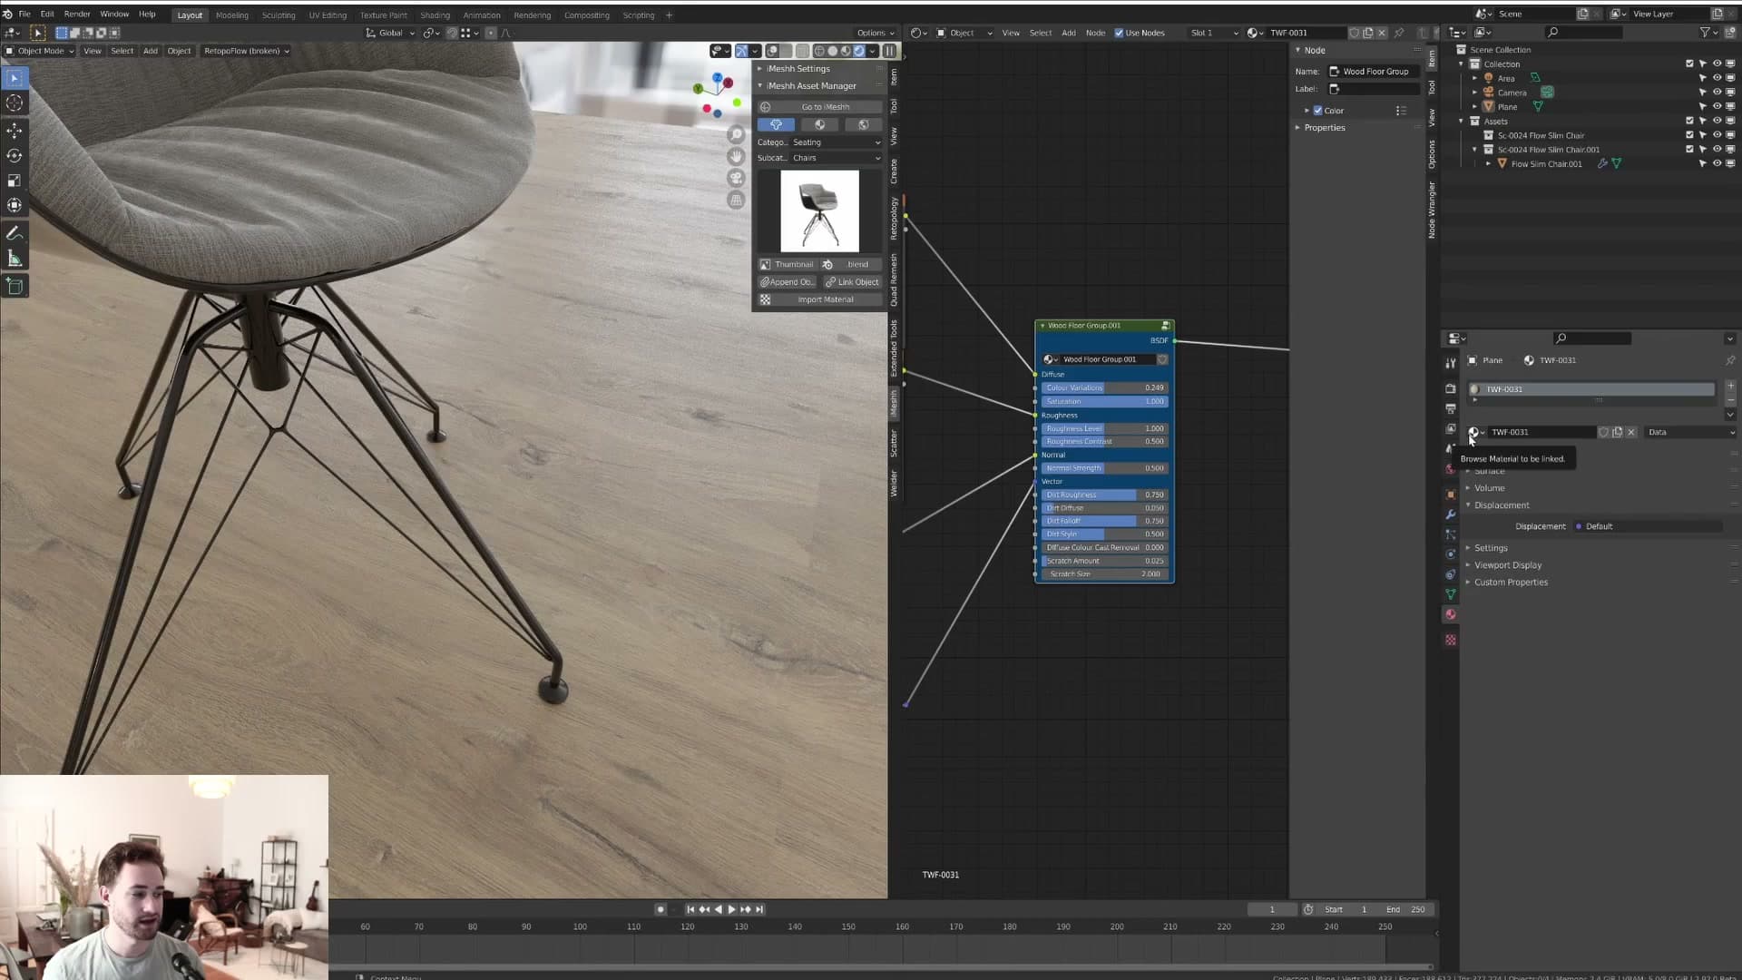Select the iMeshh materials sphere icon button

pos(819,124)
